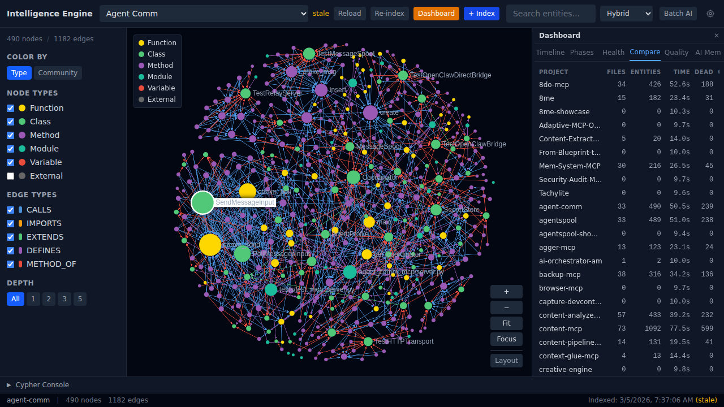Click the SecretStore class node
Viewport: 724px width, 407px height.
click(436, 210)
